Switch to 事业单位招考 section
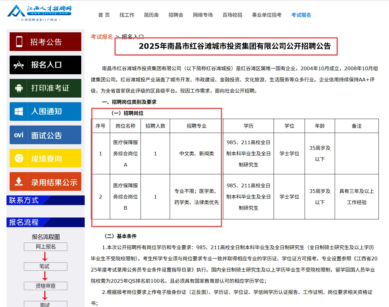The image size is (389, 307). pos(266,15)
